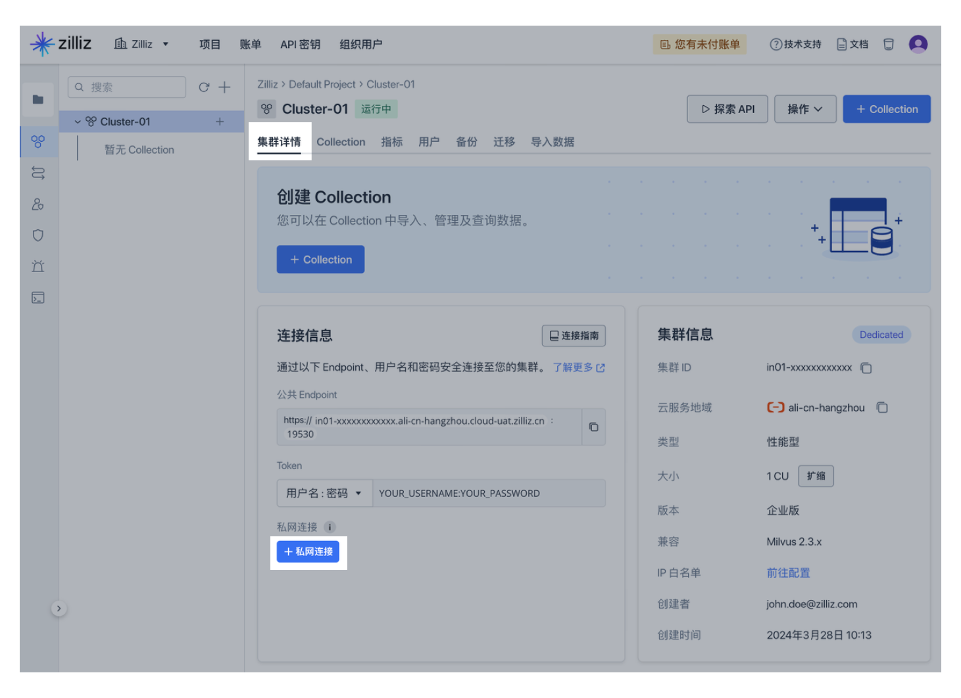The width and height of the screenshot is (961, 698).
Task: Click the 运行中 status badge
Action: click(x=376, y=109)
